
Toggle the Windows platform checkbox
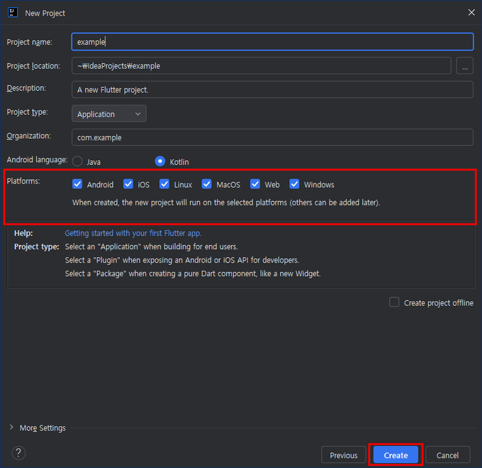pos(295,184)
